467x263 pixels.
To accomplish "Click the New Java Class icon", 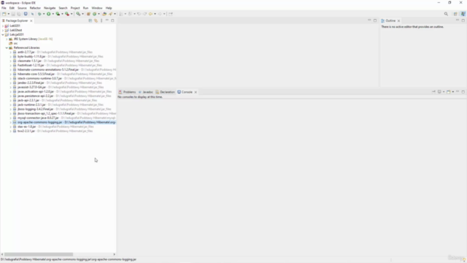I will (x=94, y=14).
